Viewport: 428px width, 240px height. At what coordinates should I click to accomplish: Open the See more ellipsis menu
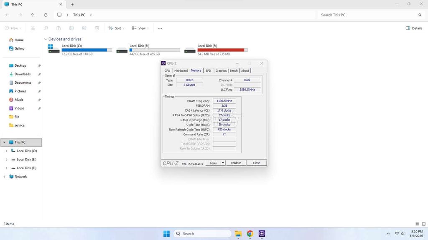pyautogui.click(x=160, y=28)
